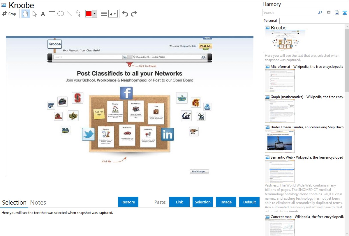Click the Twitter bird icon
The image size is (349, 236).
[x=88, y=134]
